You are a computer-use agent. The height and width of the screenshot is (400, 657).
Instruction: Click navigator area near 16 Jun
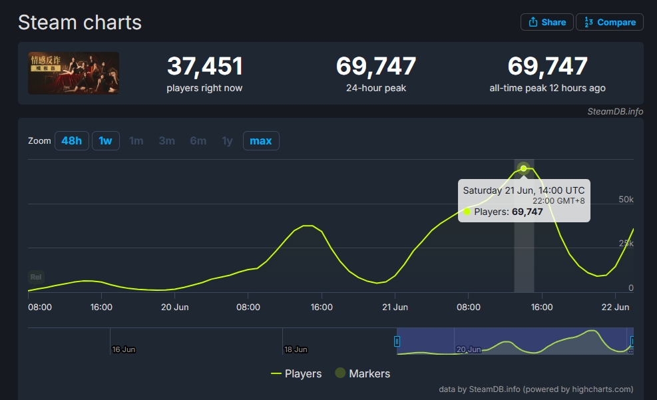pyautogui.click(x=124, y=341)
